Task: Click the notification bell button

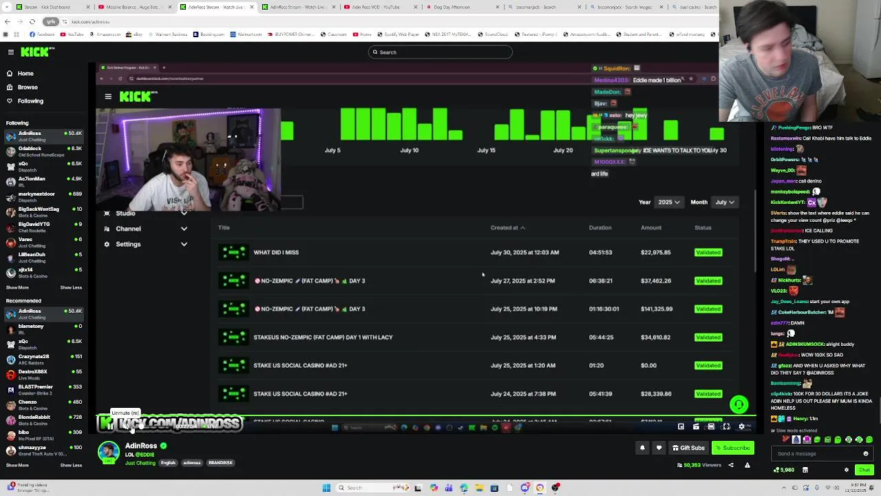Action: [642, 448]
